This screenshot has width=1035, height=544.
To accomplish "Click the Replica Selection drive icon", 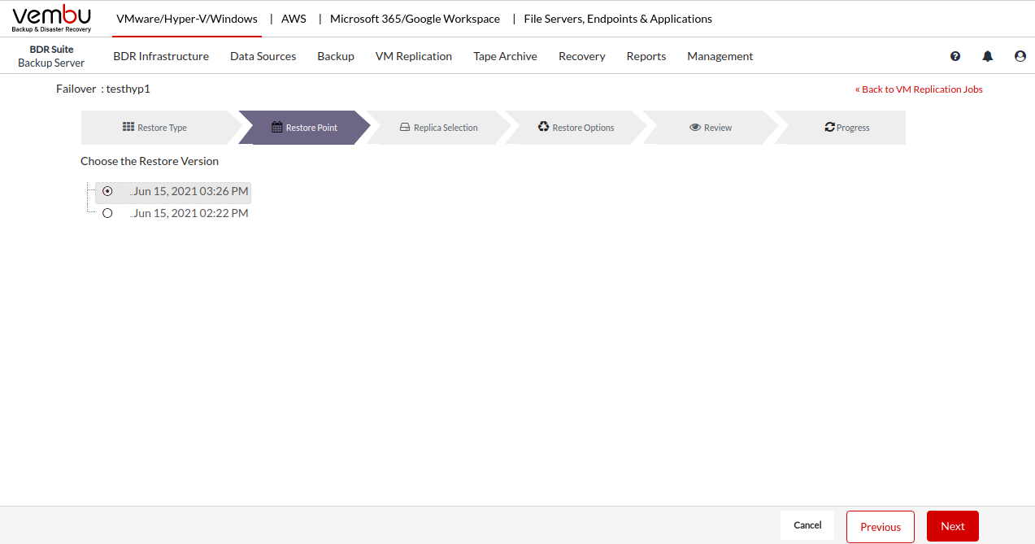I will 405,127.
